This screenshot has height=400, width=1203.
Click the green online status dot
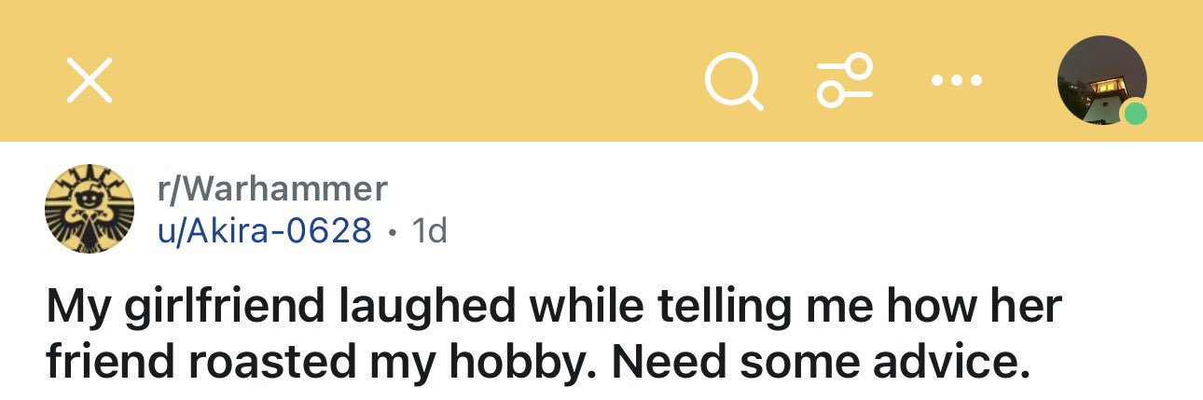(1135, 115)
